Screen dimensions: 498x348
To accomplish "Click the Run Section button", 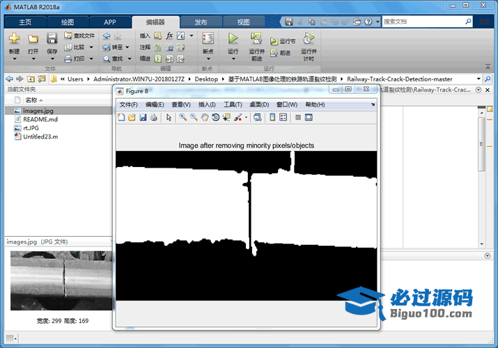I will (x=283, y=41).
